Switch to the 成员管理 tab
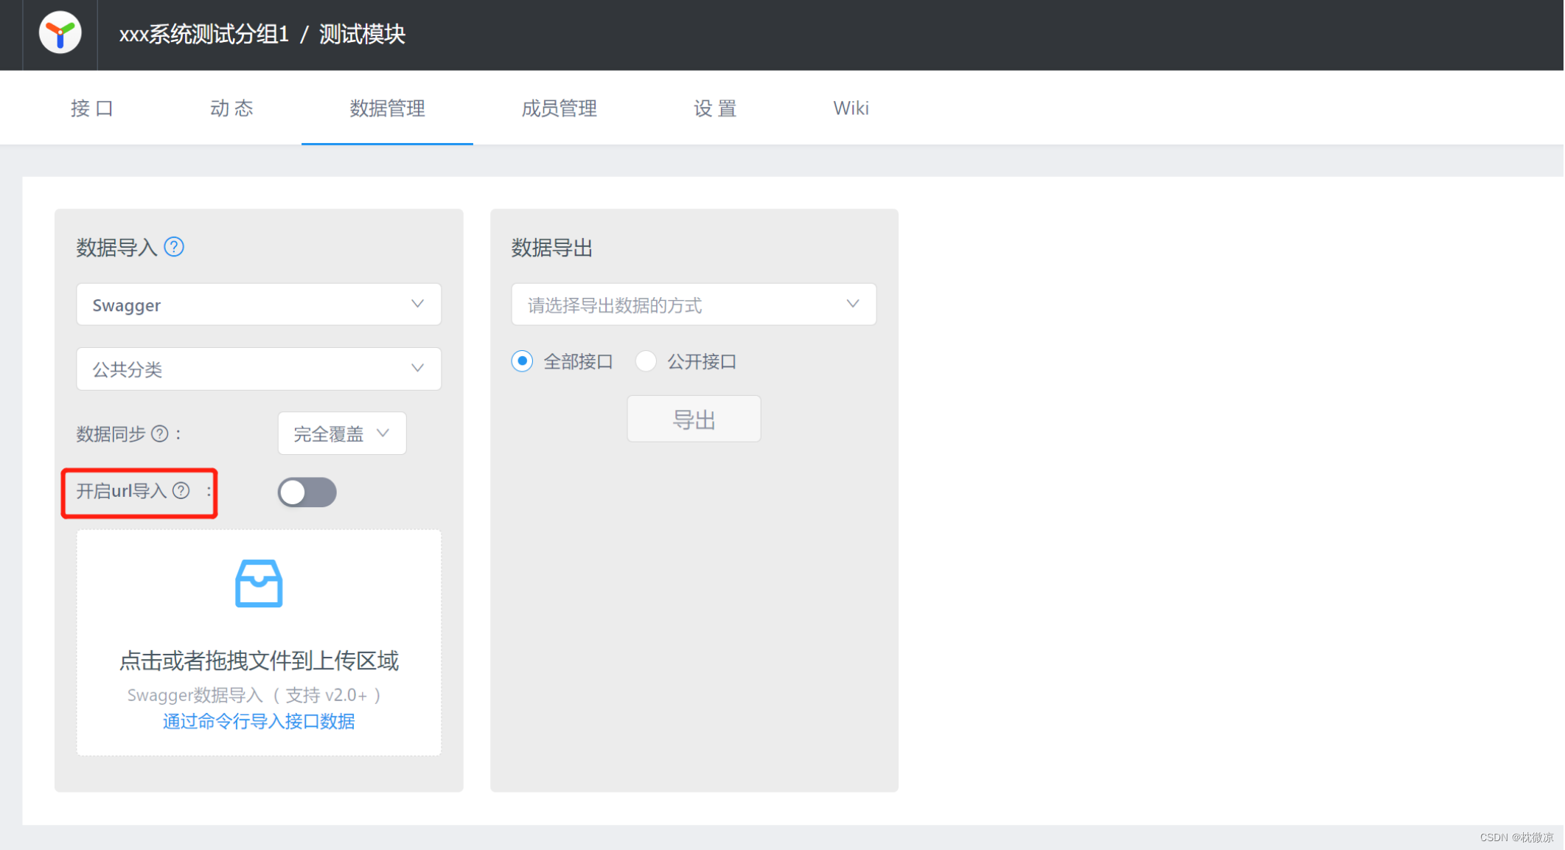Image resolution: width=1565 pixels, height=850 pixels. click(x=559, y=108)
